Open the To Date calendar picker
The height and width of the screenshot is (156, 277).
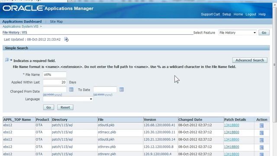click(x=122, y=90)
